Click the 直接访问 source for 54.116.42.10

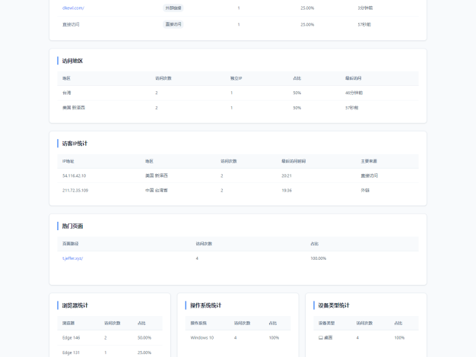(x=369, y=175)
